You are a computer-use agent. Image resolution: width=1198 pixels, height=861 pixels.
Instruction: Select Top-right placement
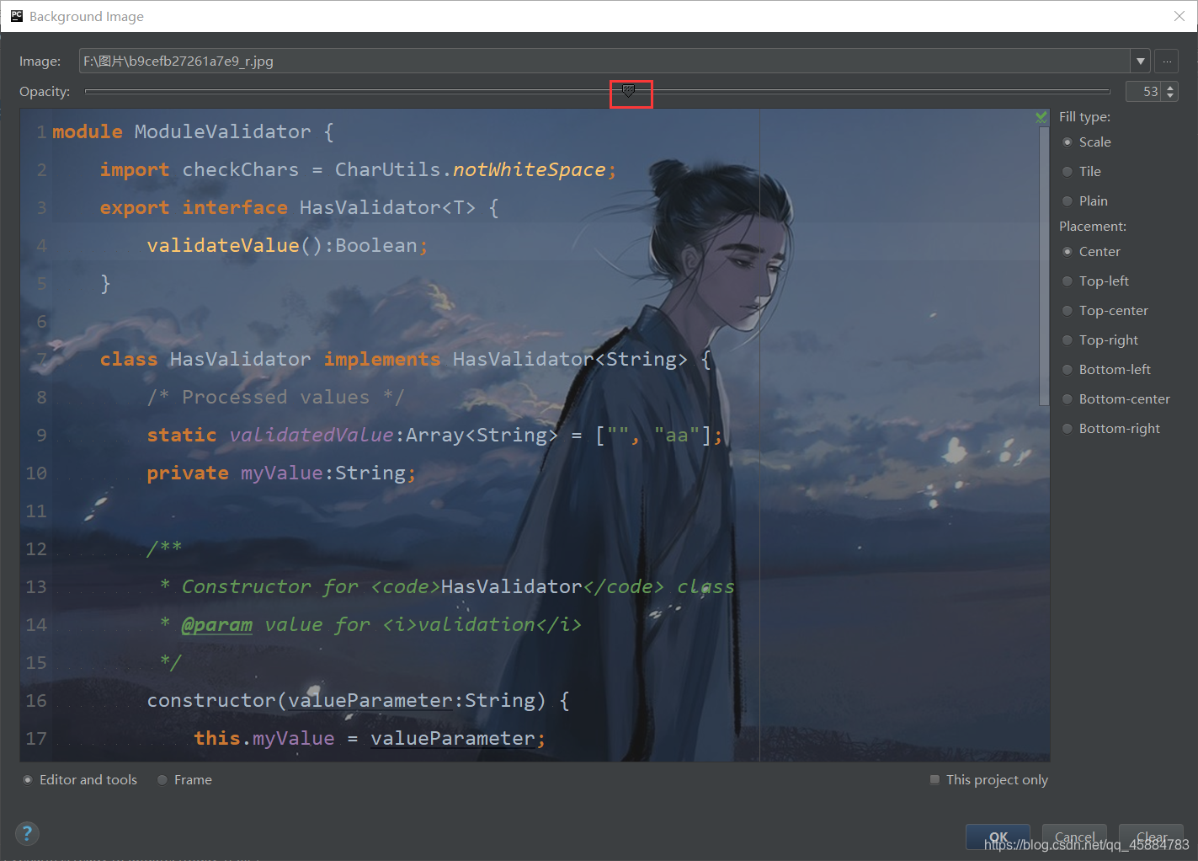[1099, 340]
